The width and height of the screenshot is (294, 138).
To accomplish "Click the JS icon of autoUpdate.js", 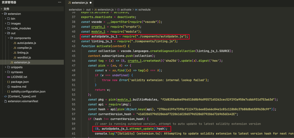I will pyautogui.click(x=15, y=43).
